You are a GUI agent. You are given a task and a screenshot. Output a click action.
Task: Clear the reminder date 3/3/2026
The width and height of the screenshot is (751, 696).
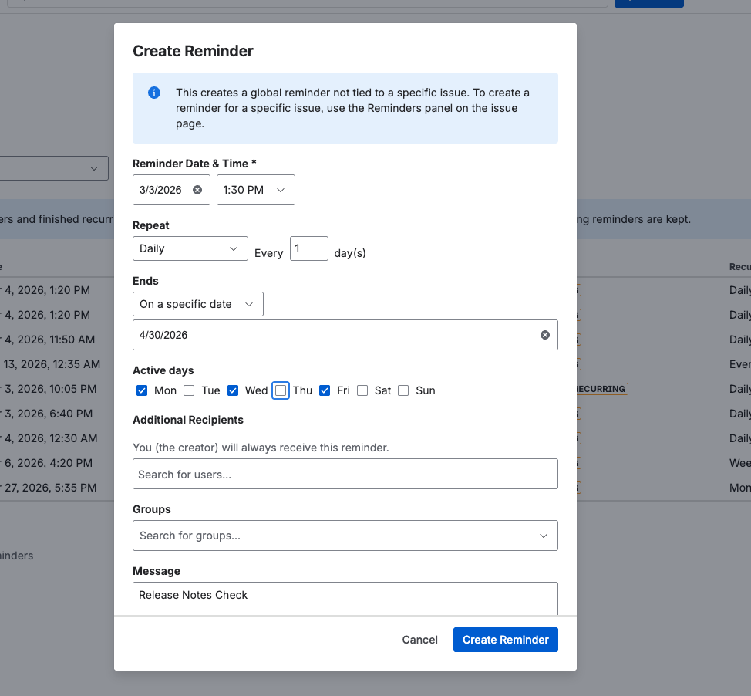coord(197,190)
